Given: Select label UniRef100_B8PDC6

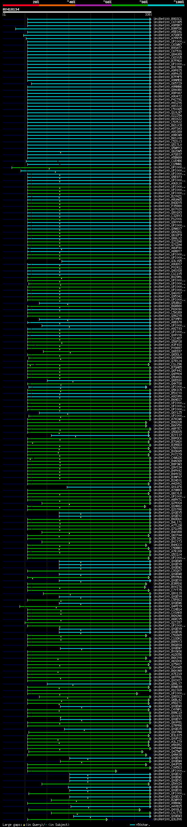Looking at the screenshot, I should pos(167,438).
